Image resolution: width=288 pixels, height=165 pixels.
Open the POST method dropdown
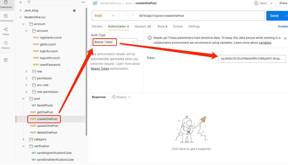point(105,16)
